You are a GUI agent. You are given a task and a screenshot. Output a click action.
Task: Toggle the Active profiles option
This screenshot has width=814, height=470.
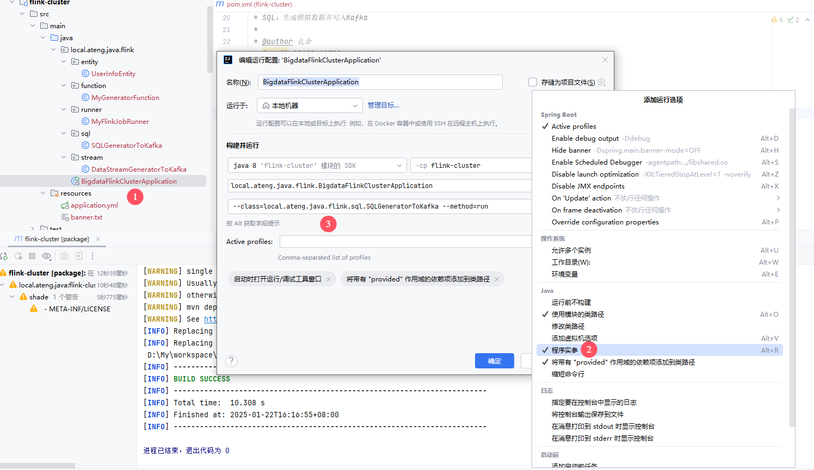pyautogui.click(x=573, y=127)
